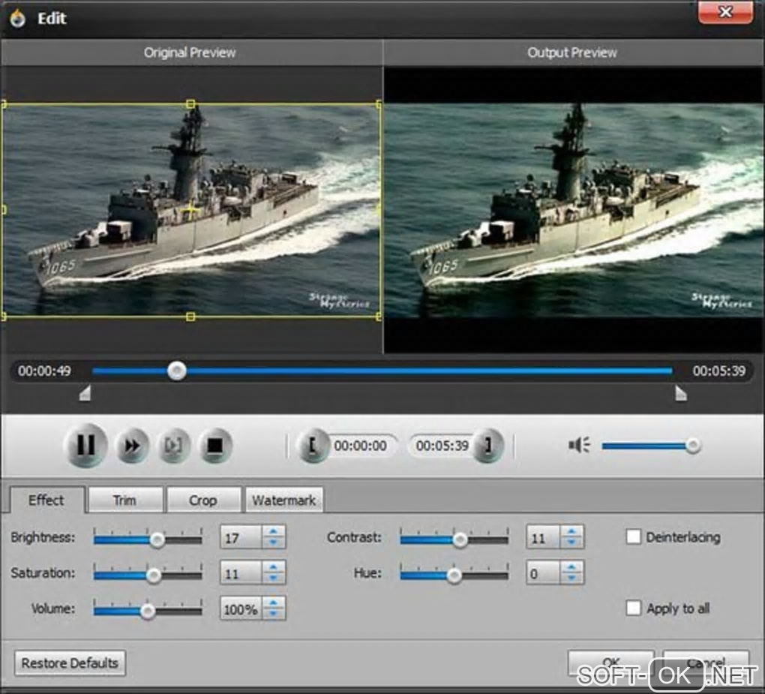Click the Restore Defaults button
Viewport: 765px width, 694px height.
tap(70, 662)
